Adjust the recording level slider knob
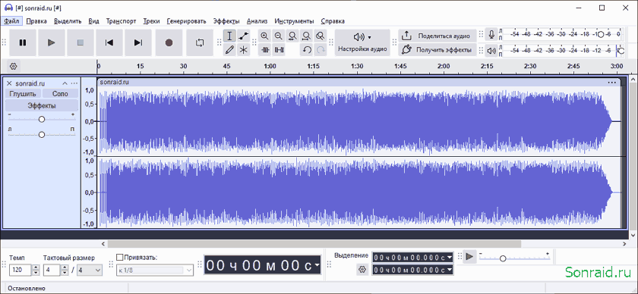The image size is (638, 294). coord(600,35)
